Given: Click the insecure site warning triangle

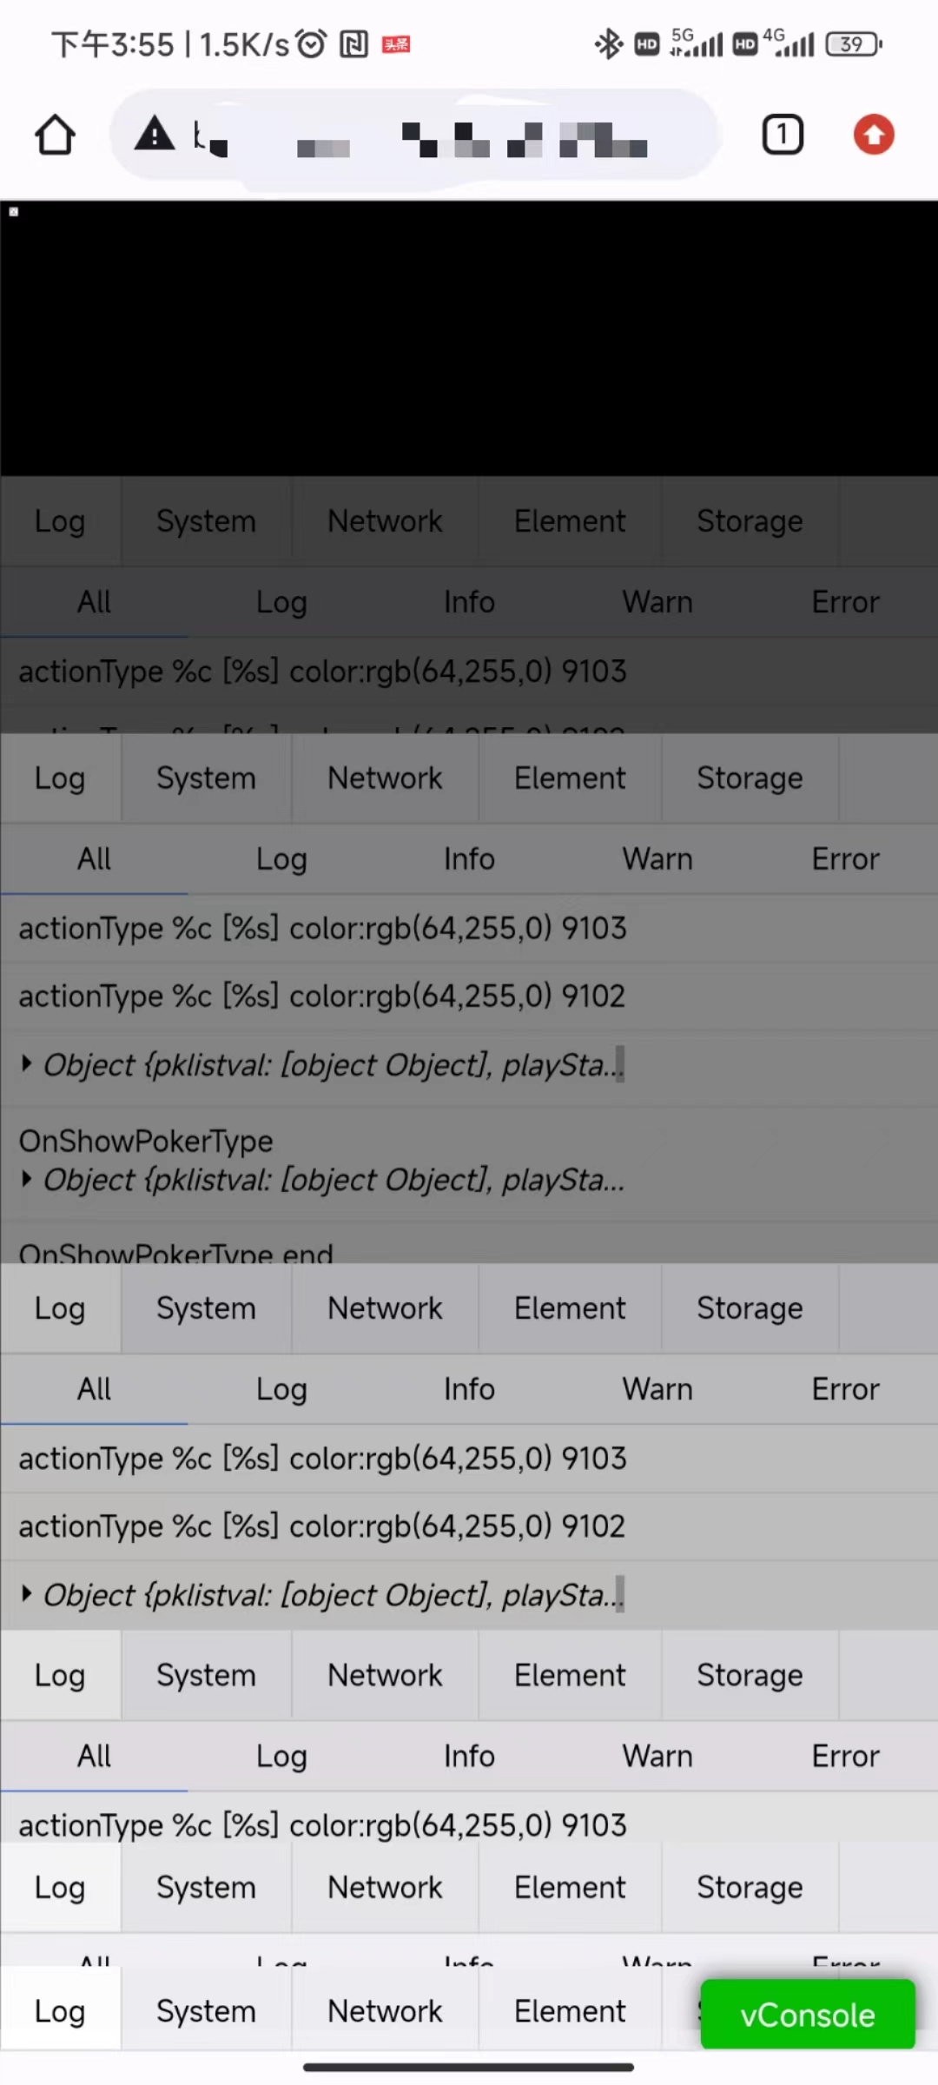Looking at the screenshot, I should (x=155, y=134).
